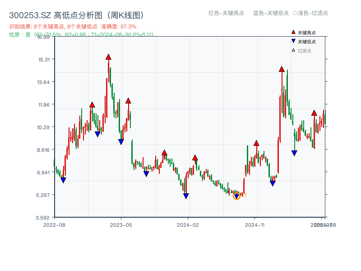The width and height of the screenshot is (361, 271).
Task: Click the red triangle icon beside 关键高点 legend
Action: (293, 32)
